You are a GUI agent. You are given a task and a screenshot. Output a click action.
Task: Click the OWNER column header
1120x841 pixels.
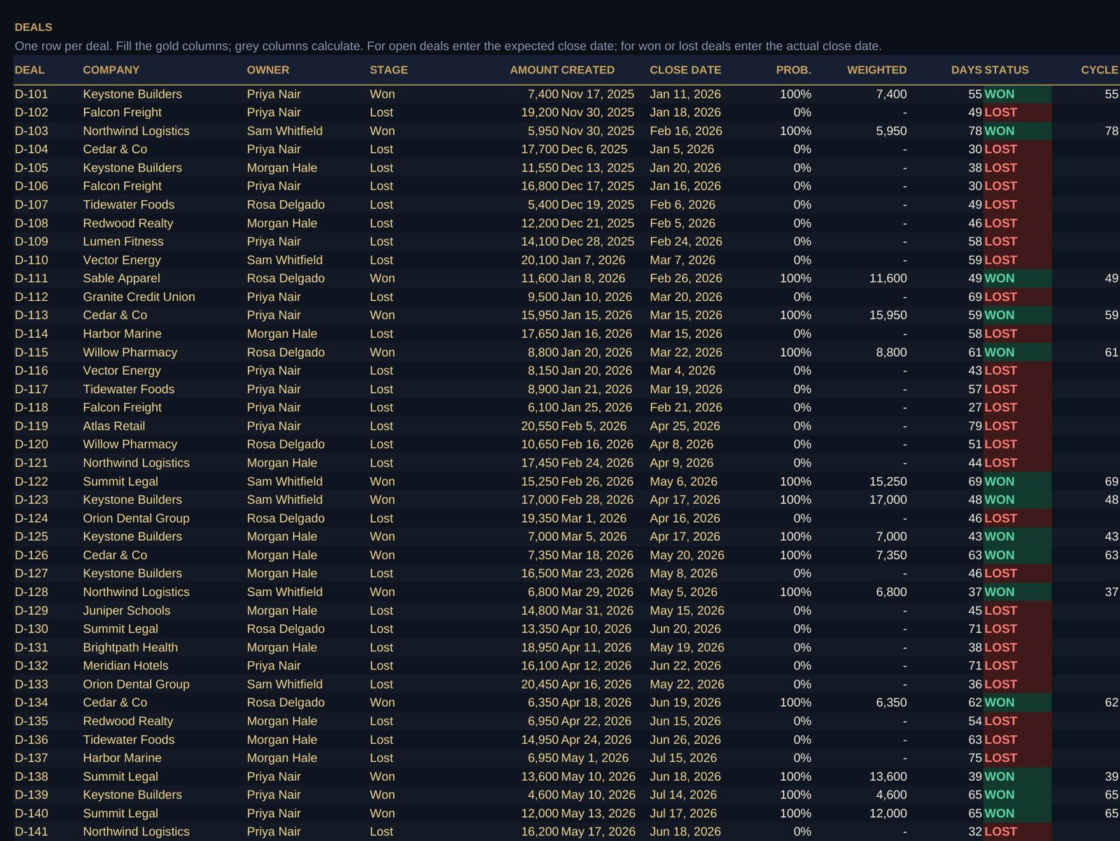click(x=268, y=70)
